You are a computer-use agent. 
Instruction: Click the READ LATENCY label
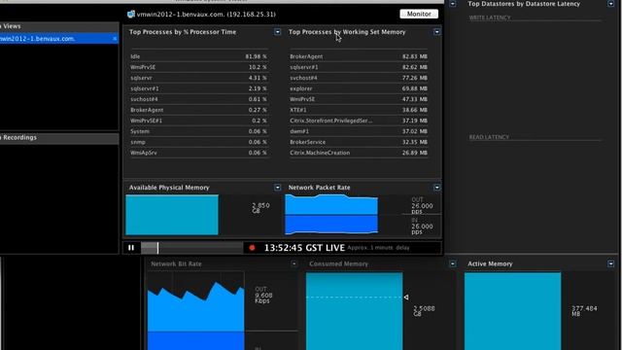(x=489, y=137)
